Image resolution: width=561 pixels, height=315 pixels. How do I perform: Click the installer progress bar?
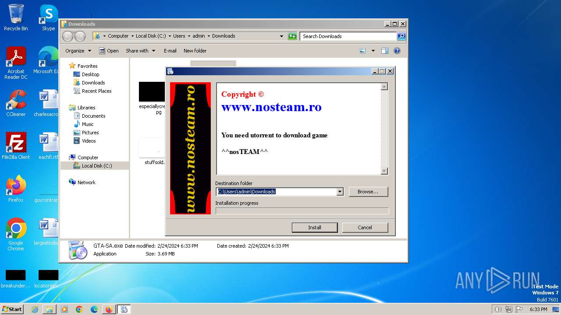[302, 211]
